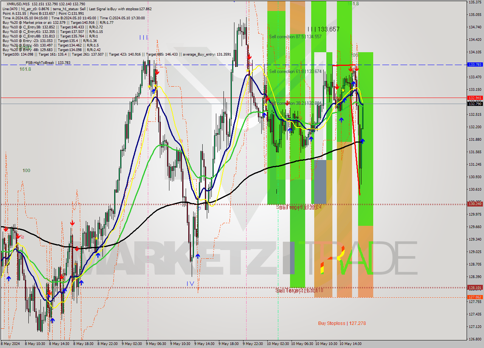This screenshot has width=484, height=348.
Task: Click the 132.790 current price tag
Action: [x=475, y=104]
